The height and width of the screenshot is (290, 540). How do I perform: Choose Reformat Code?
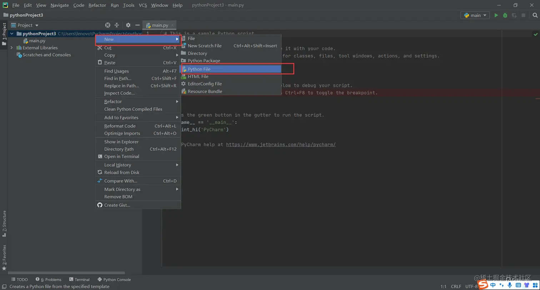(x=138, y=126)
